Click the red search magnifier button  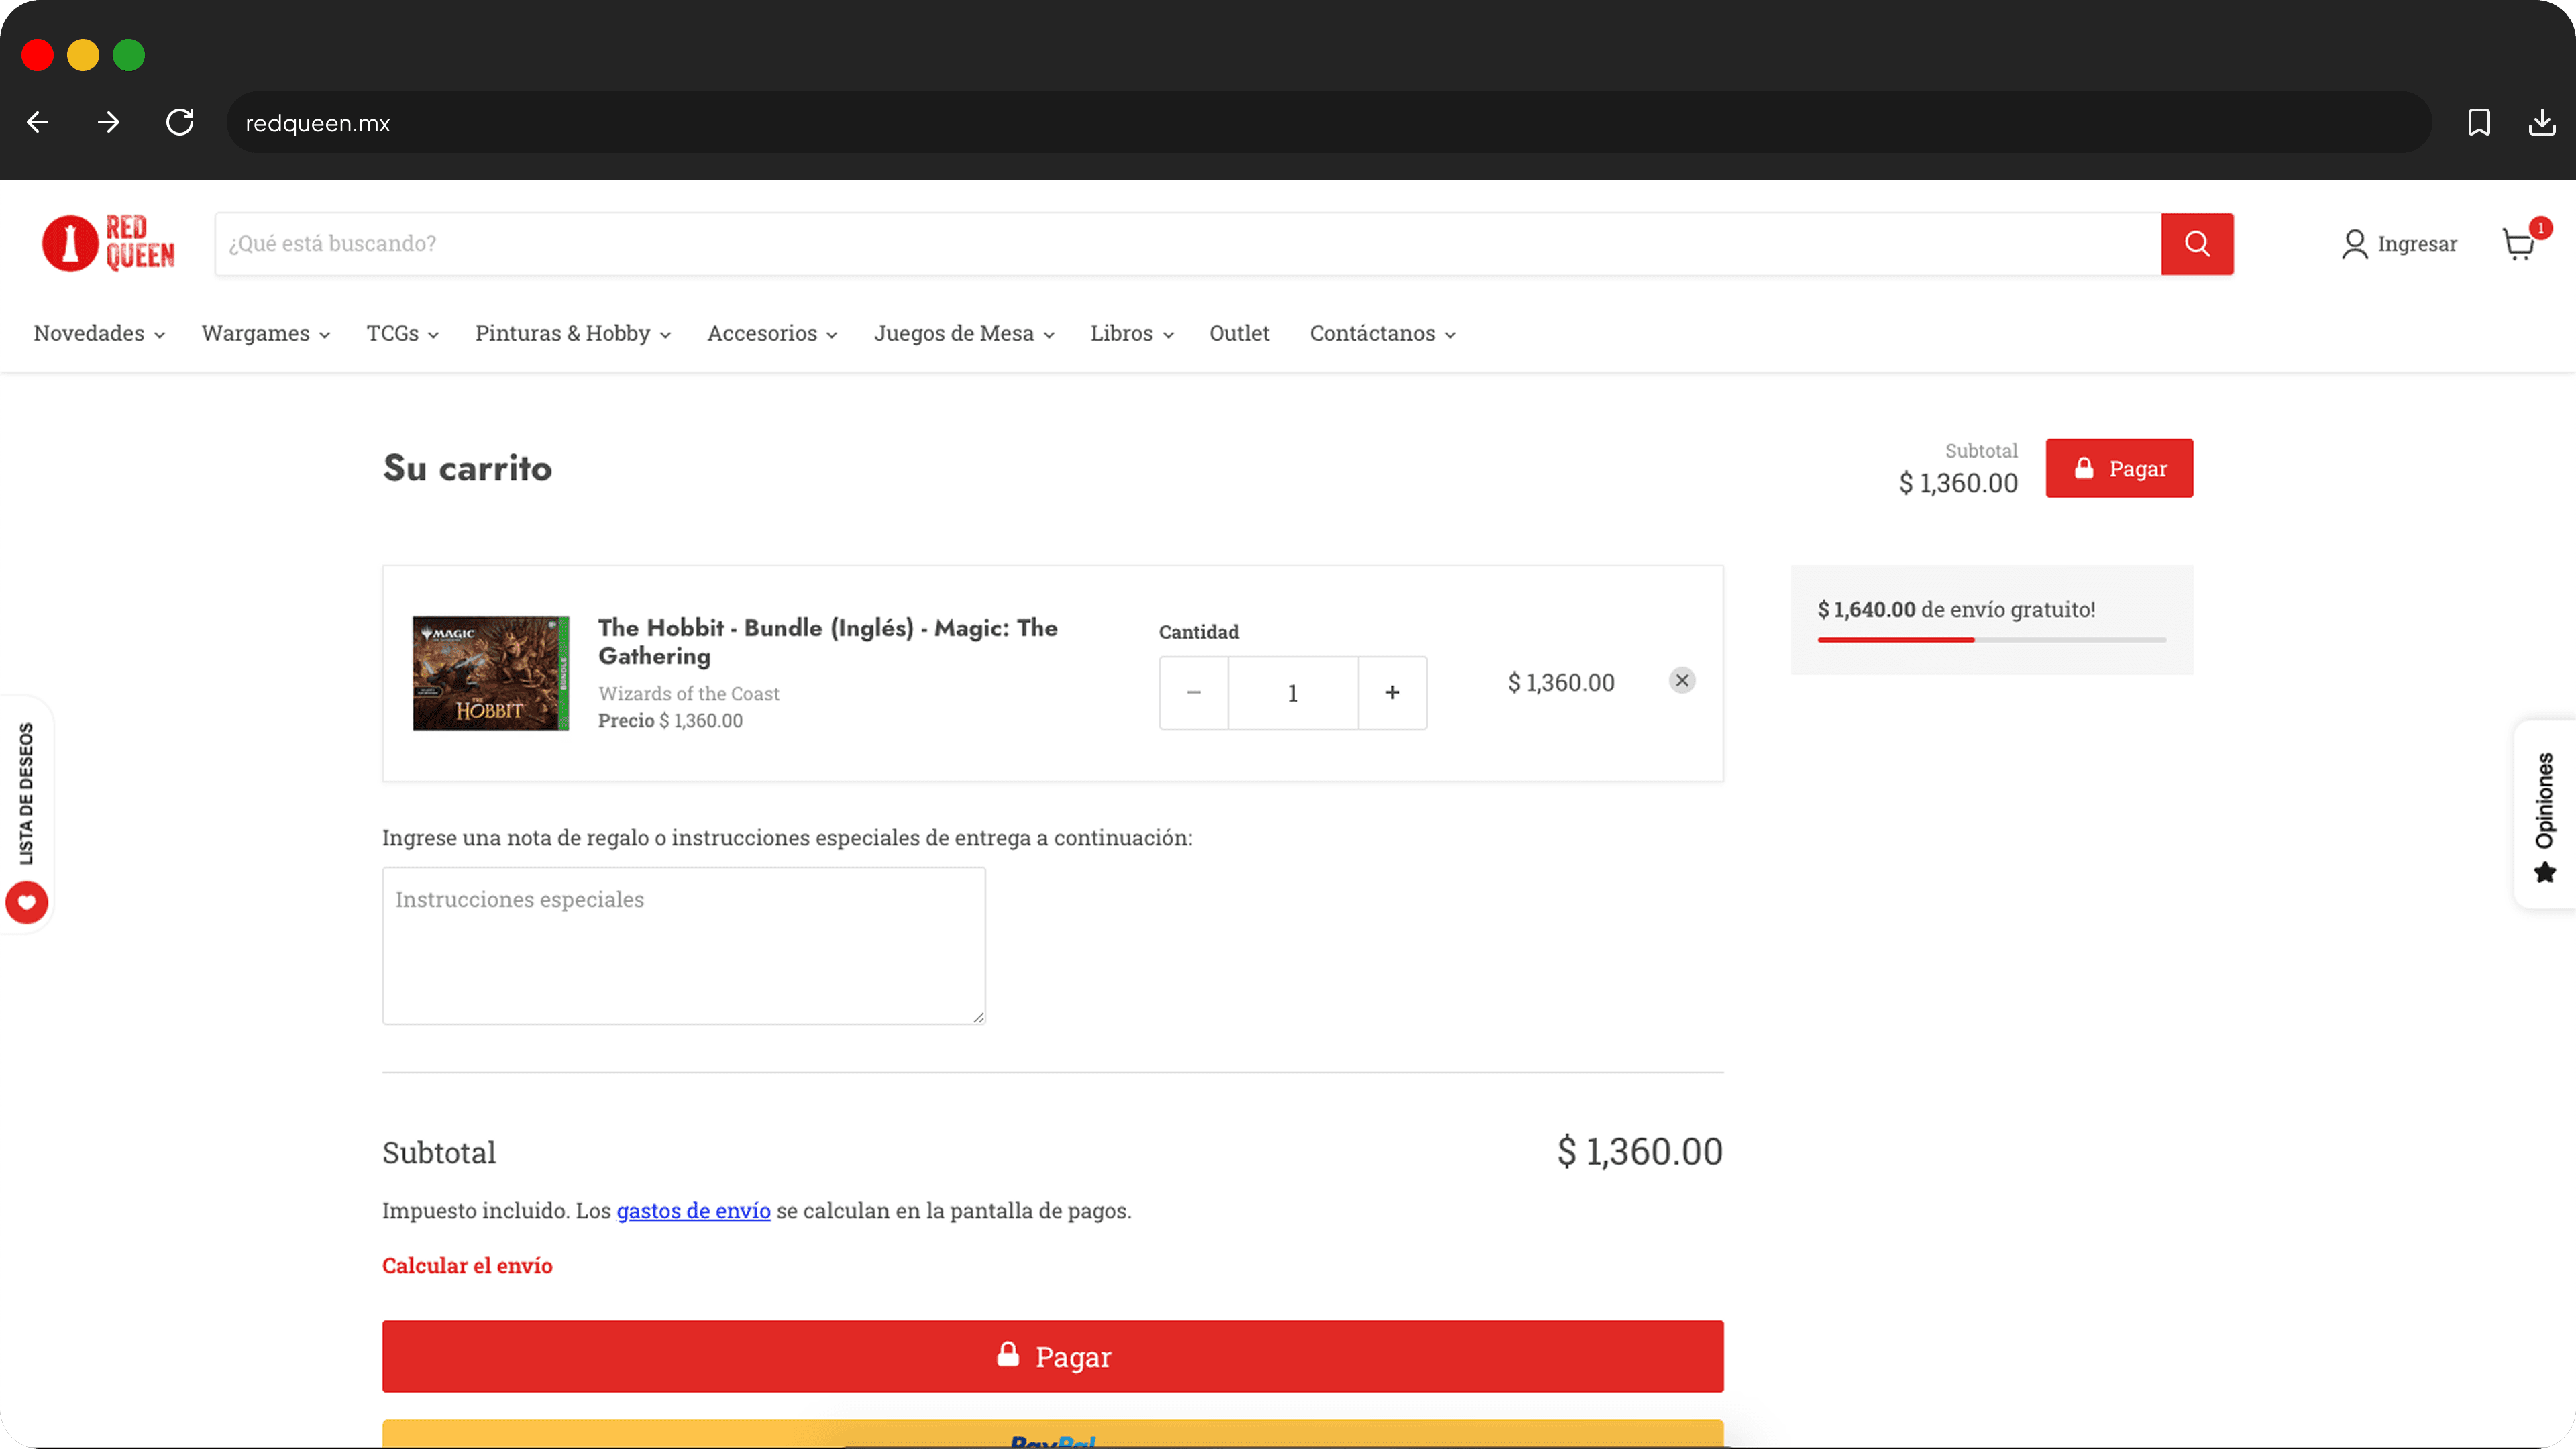point(2196,243)
